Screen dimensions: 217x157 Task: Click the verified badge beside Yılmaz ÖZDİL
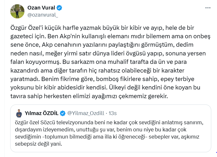coord(63,113)
